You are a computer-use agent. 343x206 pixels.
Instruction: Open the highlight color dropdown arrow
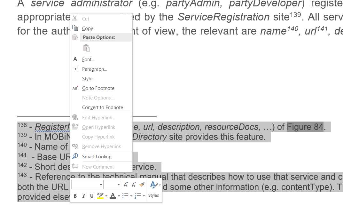(106, 196)
